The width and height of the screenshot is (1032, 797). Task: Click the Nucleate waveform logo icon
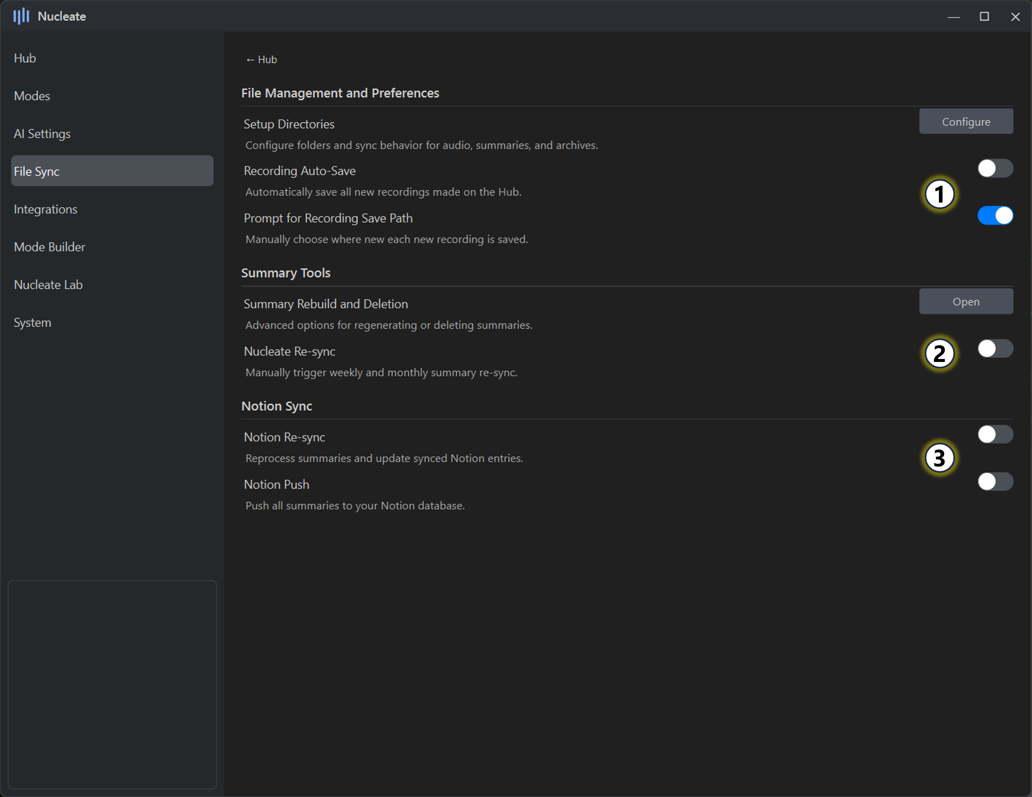click(21, 16)
